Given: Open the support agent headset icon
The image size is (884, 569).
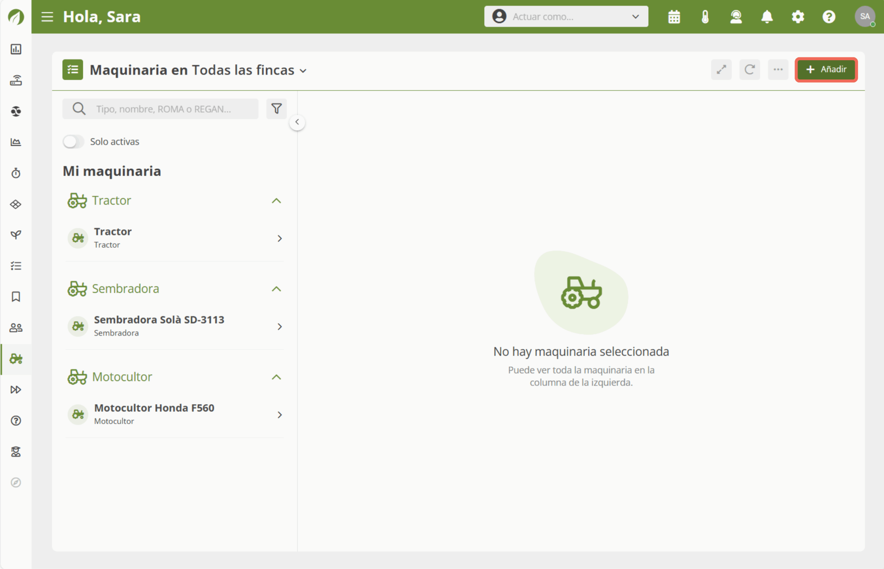Looking at the screenshot, I should point(736,17).
